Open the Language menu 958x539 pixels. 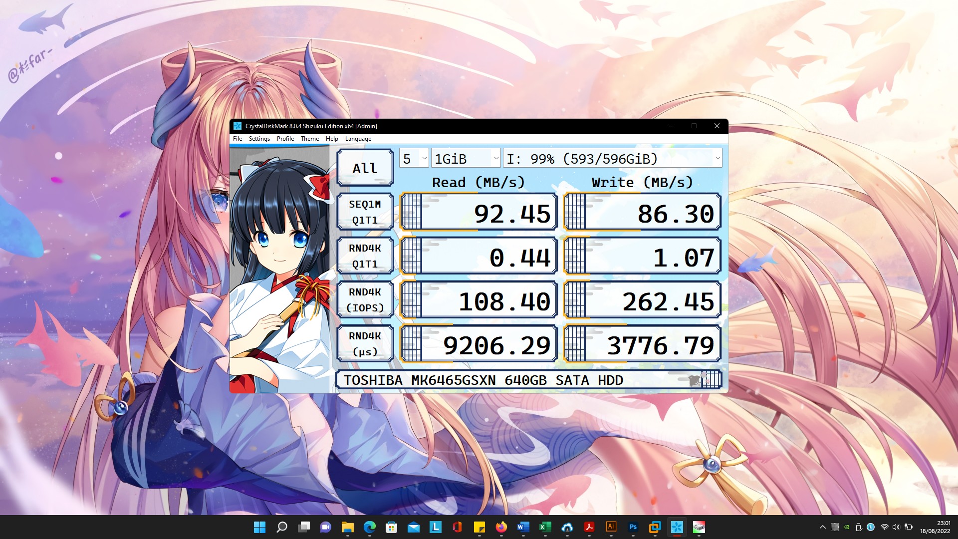(358, 139)
